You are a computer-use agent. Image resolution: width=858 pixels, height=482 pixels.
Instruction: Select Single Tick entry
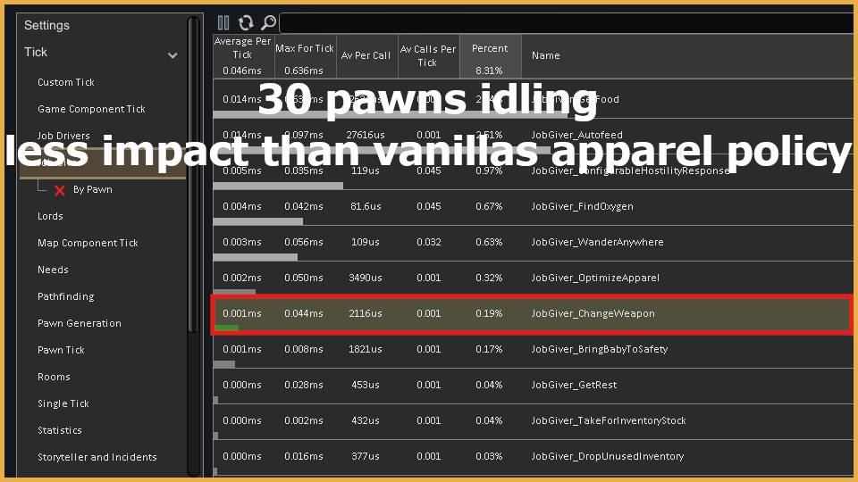(x=63, y=403)
